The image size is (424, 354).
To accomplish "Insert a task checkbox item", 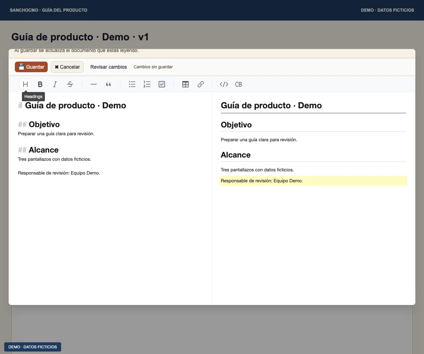I will click(162, 84).
